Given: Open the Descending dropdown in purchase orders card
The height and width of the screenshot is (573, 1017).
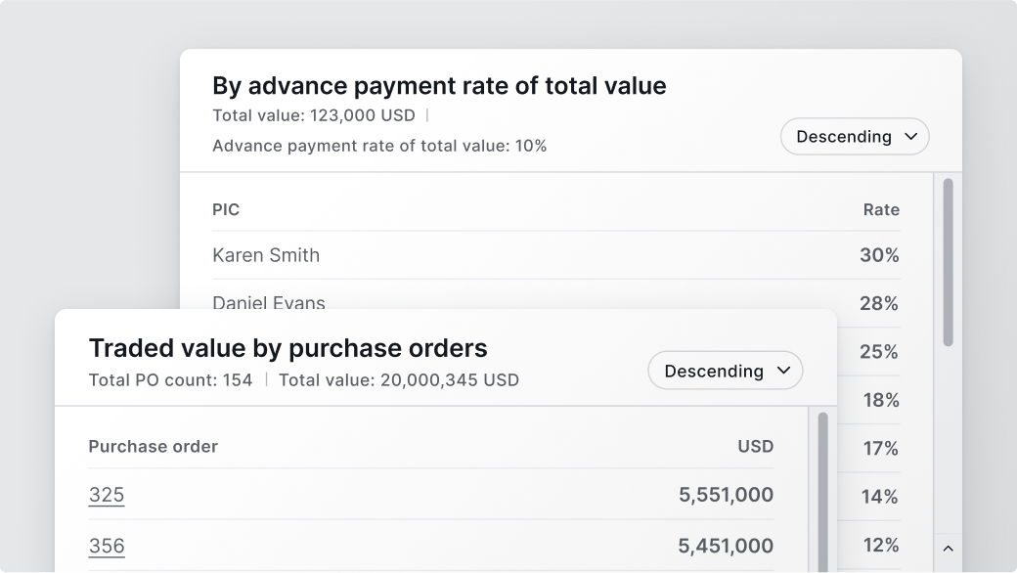Looking at the screenshot, I should point(725,372).
